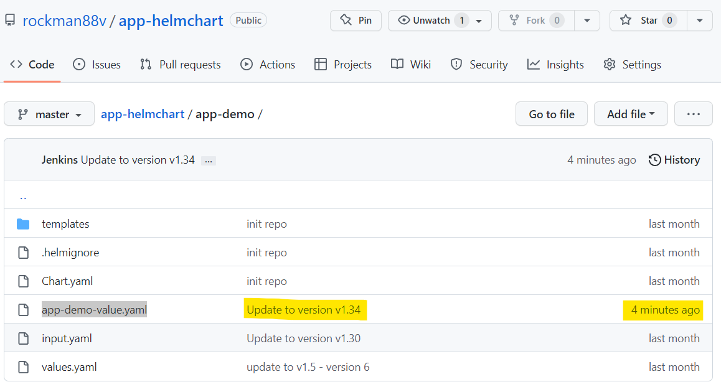
Task: Click highlighted 4 minutes ago in file row
Action: point(666,310)
